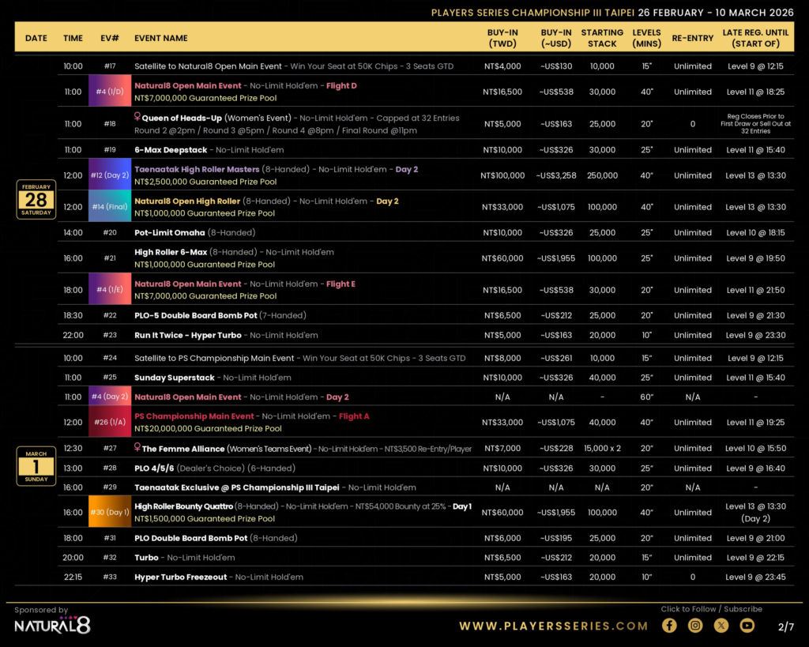The width and height of the screenshot is (809, 647).
Task: Click the LATE REG. UNTIL column header
Action: tap(756, 38)
